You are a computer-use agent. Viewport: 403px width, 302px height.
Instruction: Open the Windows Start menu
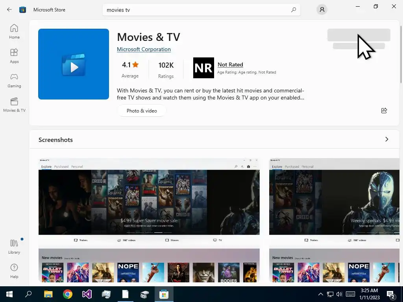click(9, 294)
